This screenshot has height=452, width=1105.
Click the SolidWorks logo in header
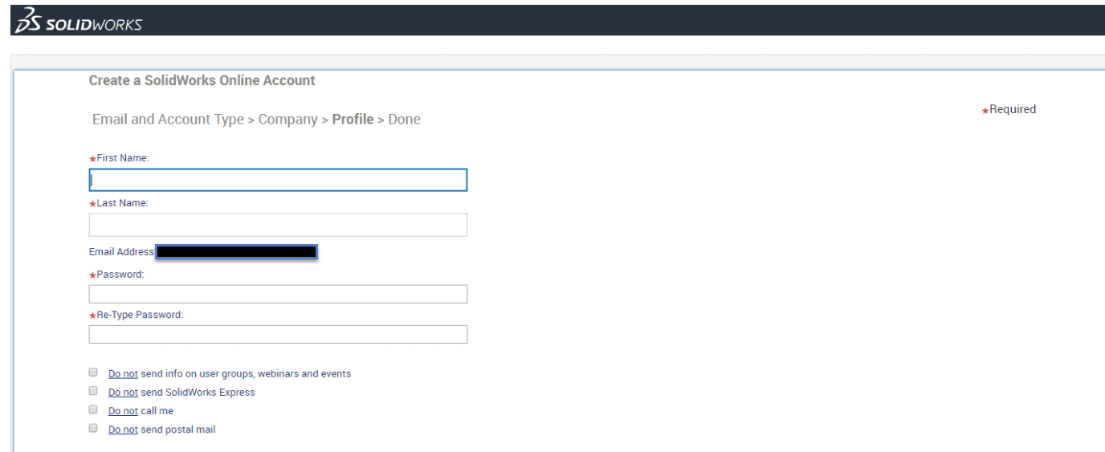tap(78, 20)
